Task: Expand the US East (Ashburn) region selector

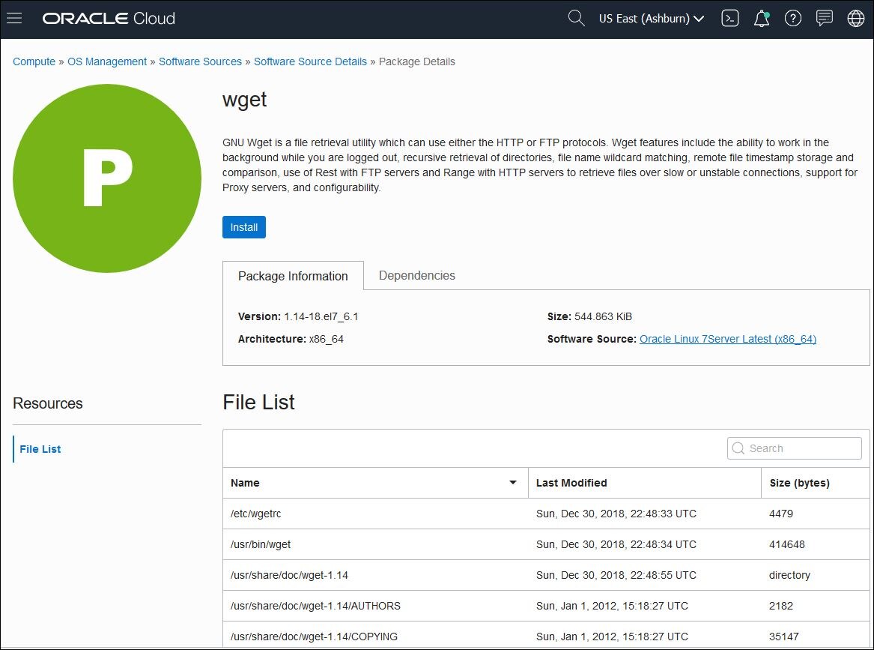Action: [652, 19]
